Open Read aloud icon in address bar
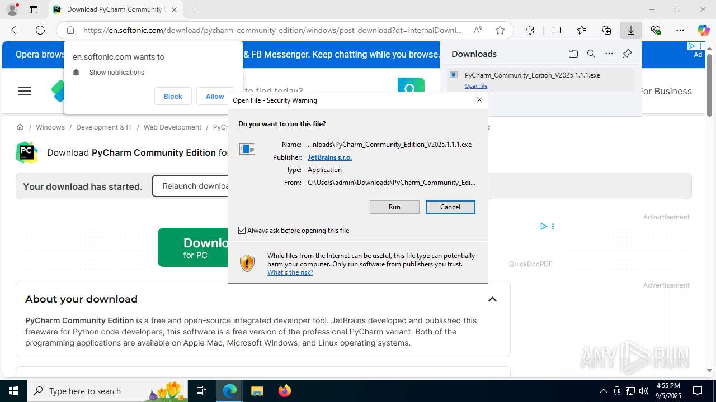This screenshot has width=716, height=402. [478, 30]
